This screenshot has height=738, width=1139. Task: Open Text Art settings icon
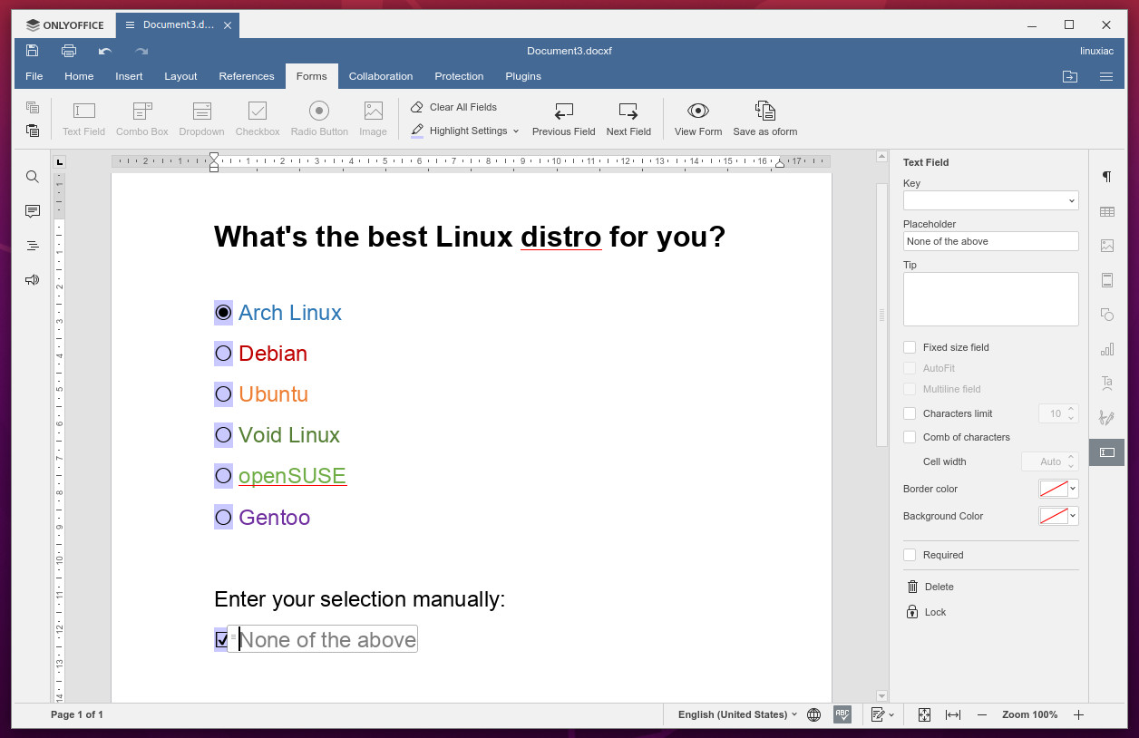(1106, 384)
